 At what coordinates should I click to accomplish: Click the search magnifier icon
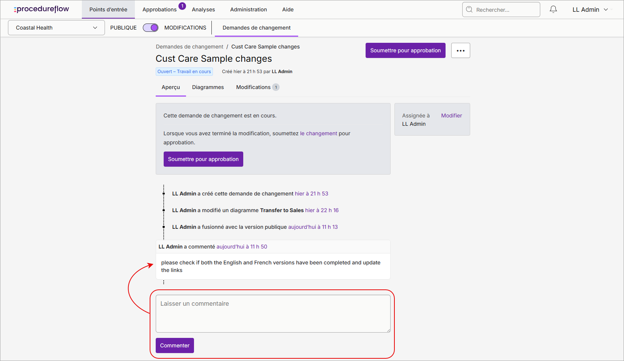pyautogui.click(x=469, y=9)
